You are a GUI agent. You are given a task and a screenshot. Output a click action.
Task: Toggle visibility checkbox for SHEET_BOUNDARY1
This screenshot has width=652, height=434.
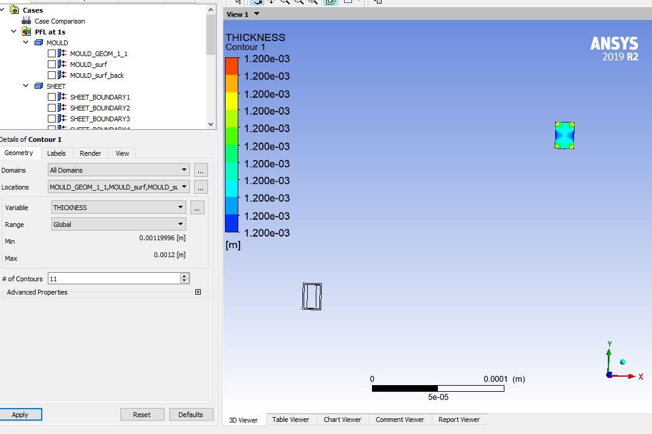pyautogui.click(x=51, y=97)
